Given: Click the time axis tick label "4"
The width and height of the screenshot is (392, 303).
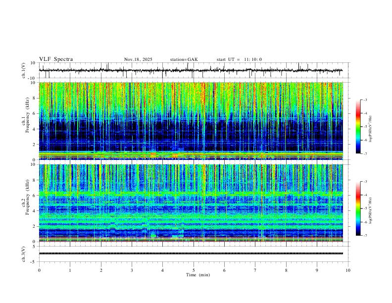Looking at the screenshot, I should [x=162, y=270].
